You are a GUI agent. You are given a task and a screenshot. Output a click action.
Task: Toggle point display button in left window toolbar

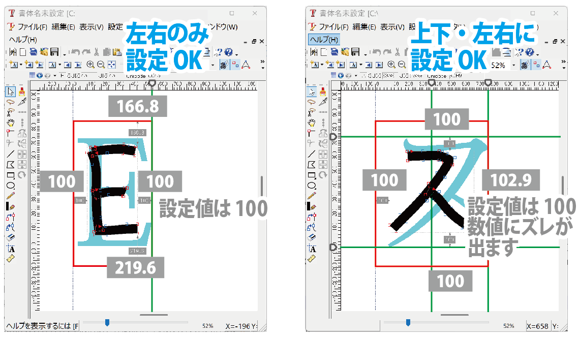click(x=235, y=65)
